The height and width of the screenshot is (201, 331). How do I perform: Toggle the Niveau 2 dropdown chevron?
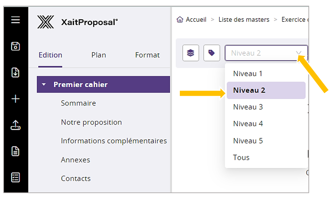tap(299, 53)
